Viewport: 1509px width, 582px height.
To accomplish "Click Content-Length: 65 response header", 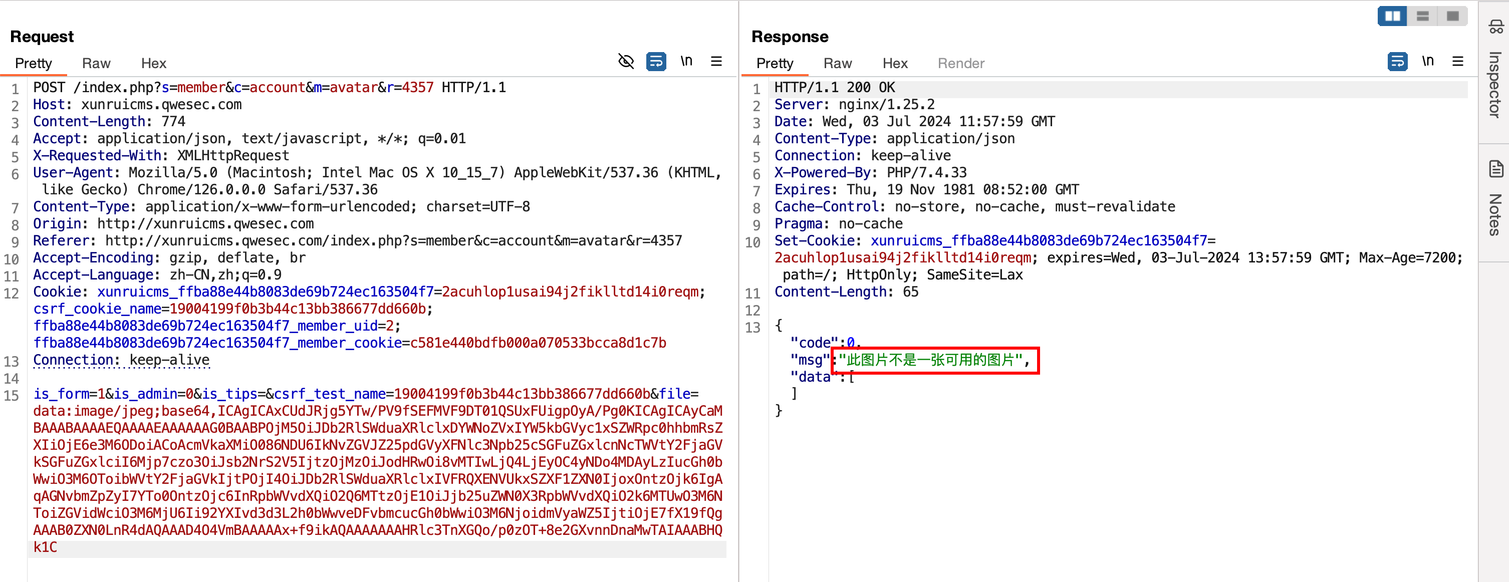I will 846,292.
